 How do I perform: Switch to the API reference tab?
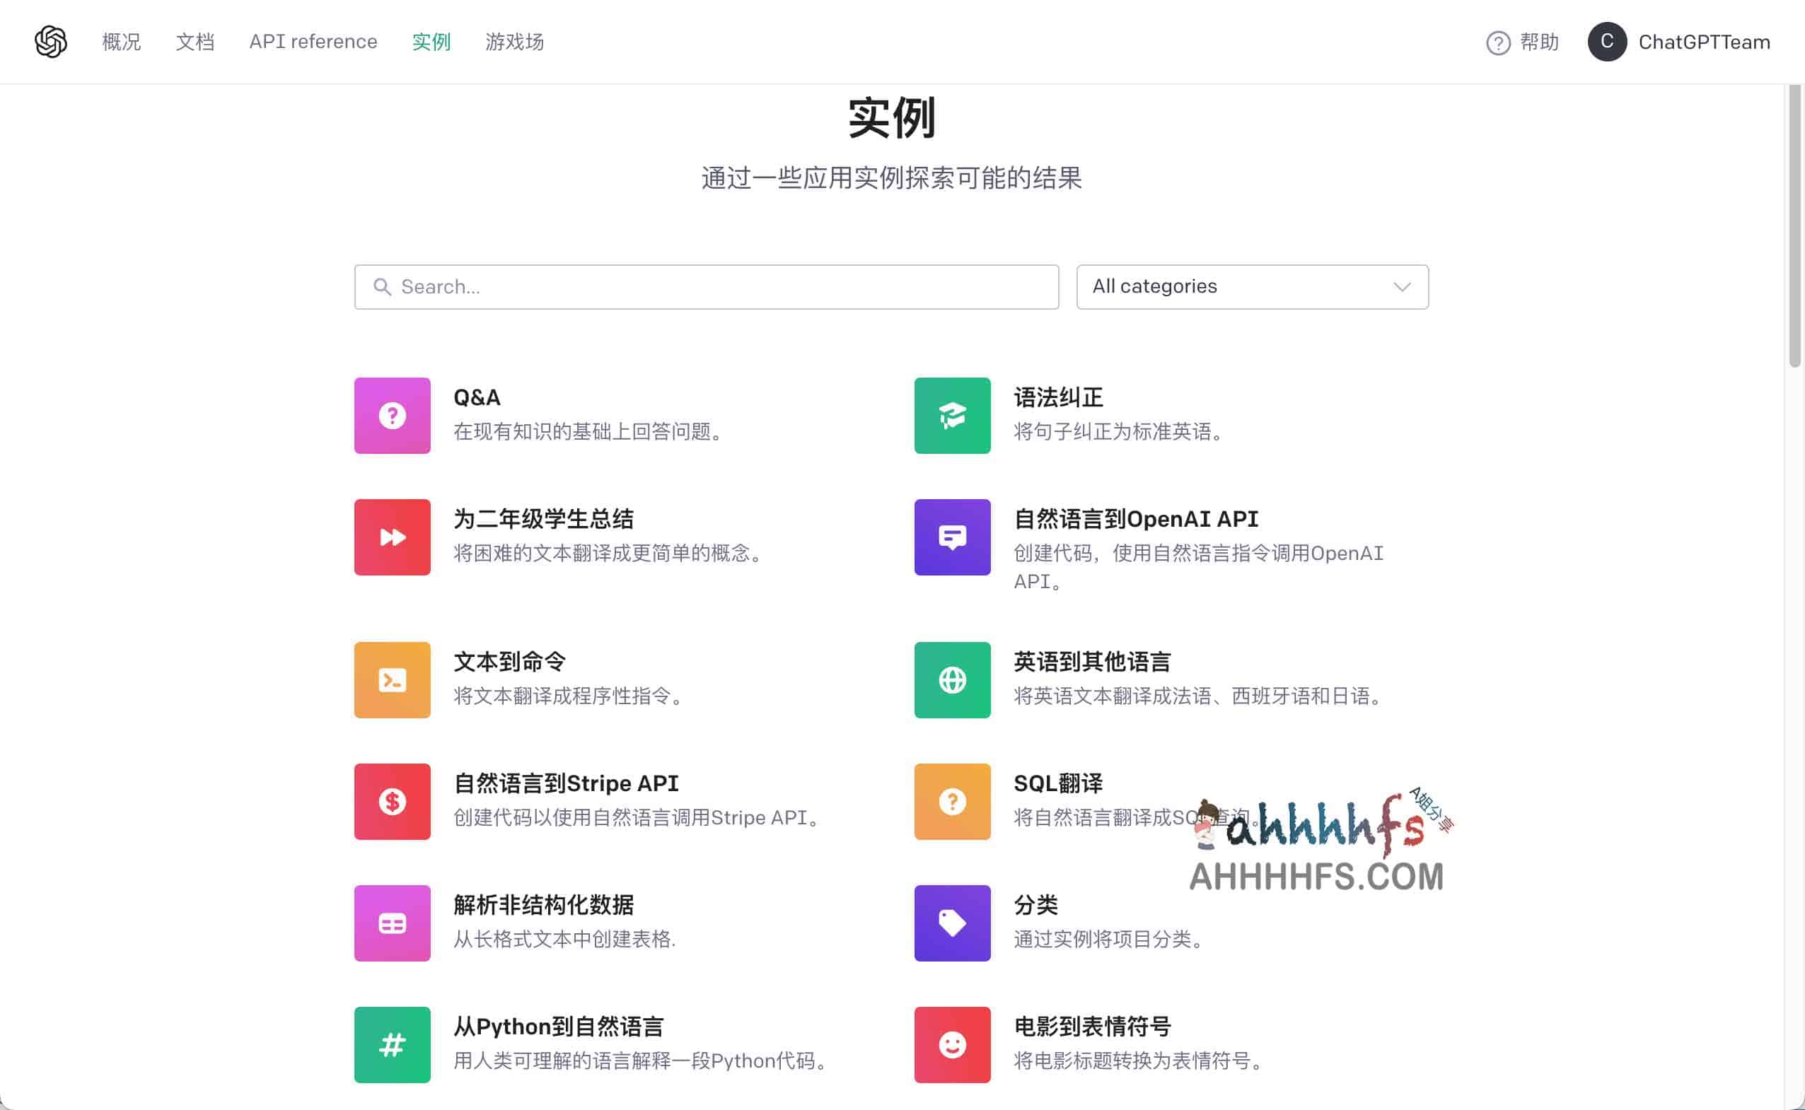coord(313,42)
